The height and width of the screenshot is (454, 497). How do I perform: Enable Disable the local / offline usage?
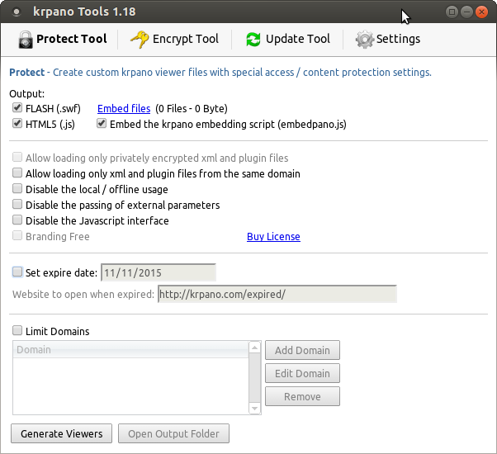[18, 190]
